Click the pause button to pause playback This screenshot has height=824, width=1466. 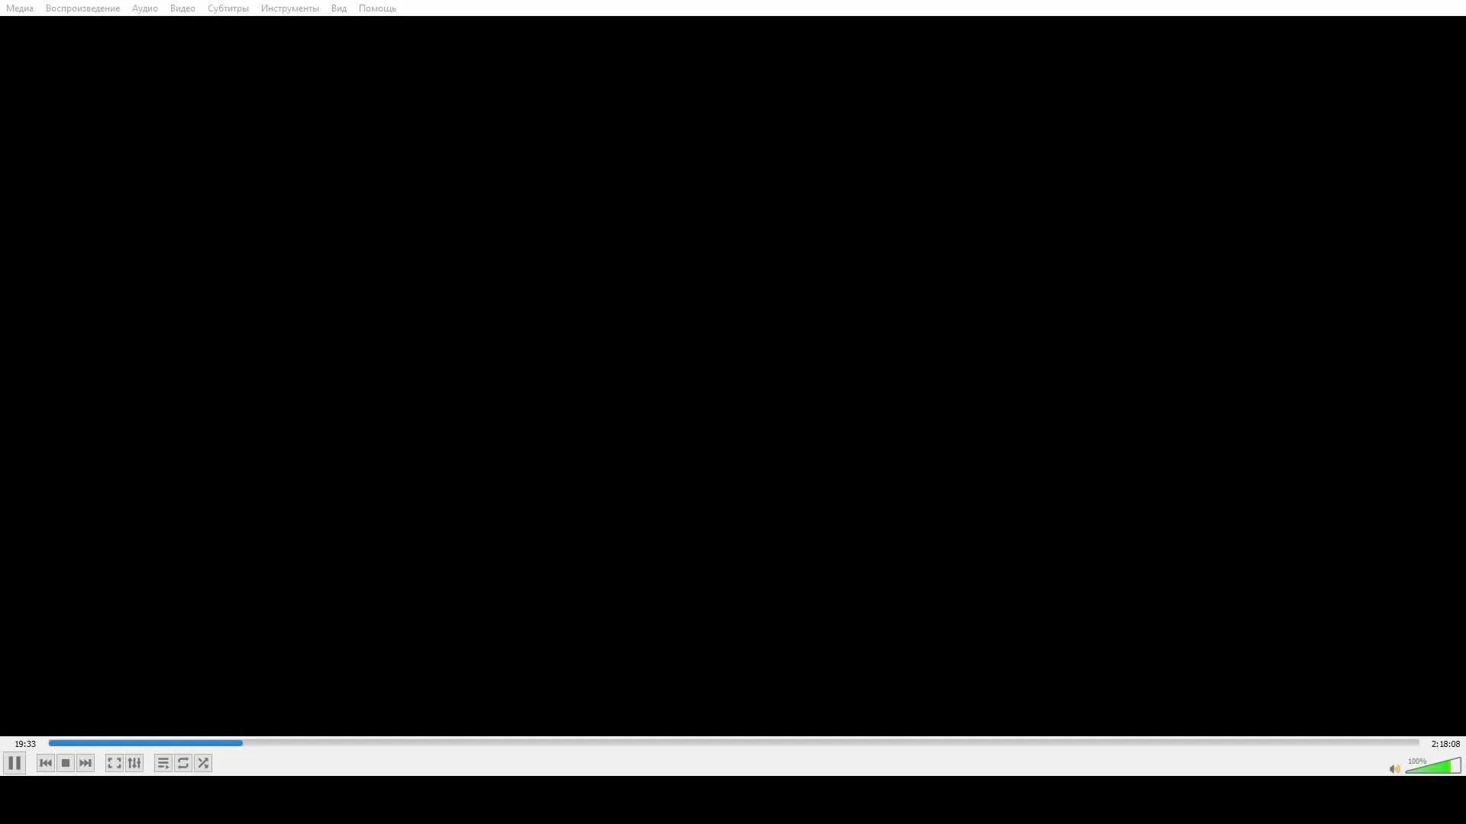pos(14,763)
